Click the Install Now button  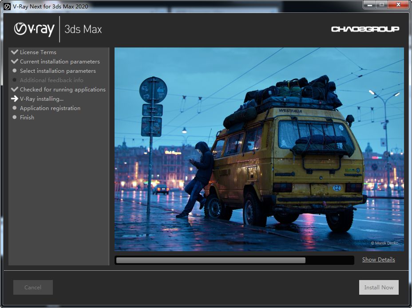(x=379, y=287)
